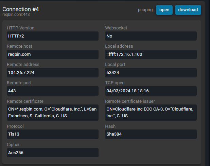The height and width of the screenshot is (166, 210).
Task: Click the 'reqbin.com:443' subtitle text
Action: click(x=16, y=15)
